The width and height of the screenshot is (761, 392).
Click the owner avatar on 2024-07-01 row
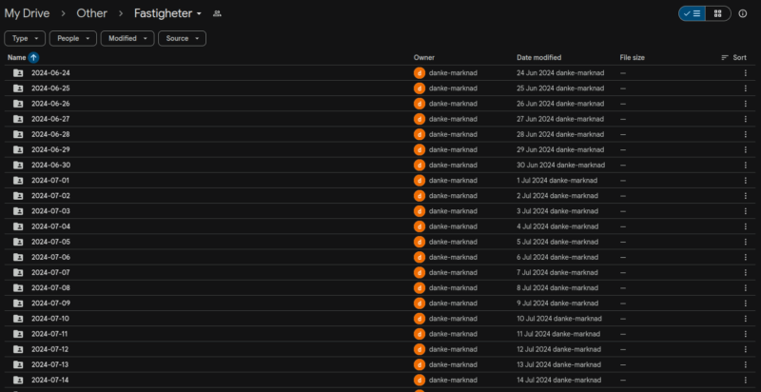click(x=419, y=181)
